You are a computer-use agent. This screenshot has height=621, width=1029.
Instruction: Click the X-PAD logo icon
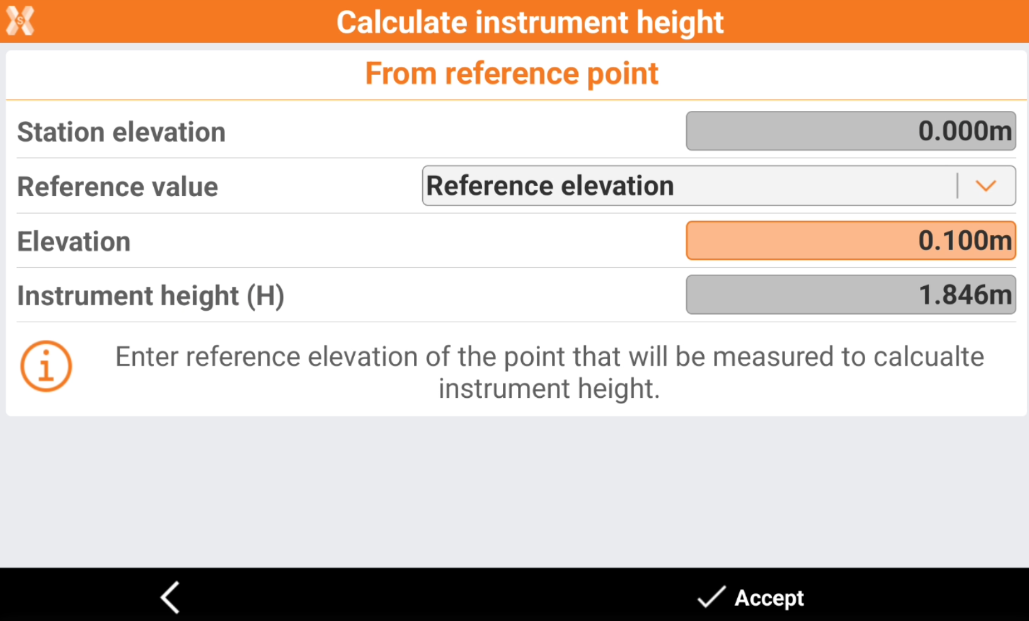pos(20,21)
